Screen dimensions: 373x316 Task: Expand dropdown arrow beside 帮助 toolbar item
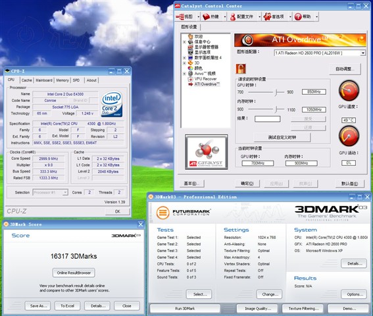(x=316, y=16)
